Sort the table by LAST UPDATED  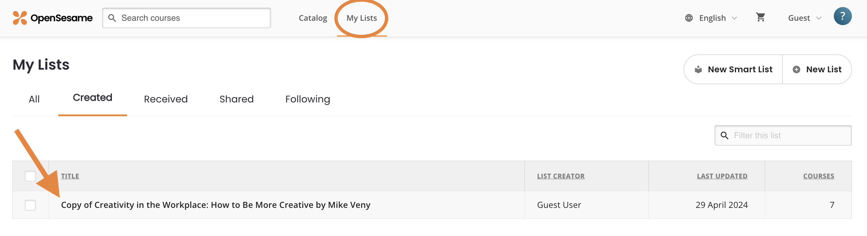722,176
